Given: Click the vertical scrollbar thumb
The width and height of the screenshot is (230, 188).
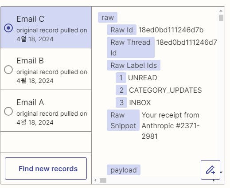Looking at the screenshot, I should 221,18.
